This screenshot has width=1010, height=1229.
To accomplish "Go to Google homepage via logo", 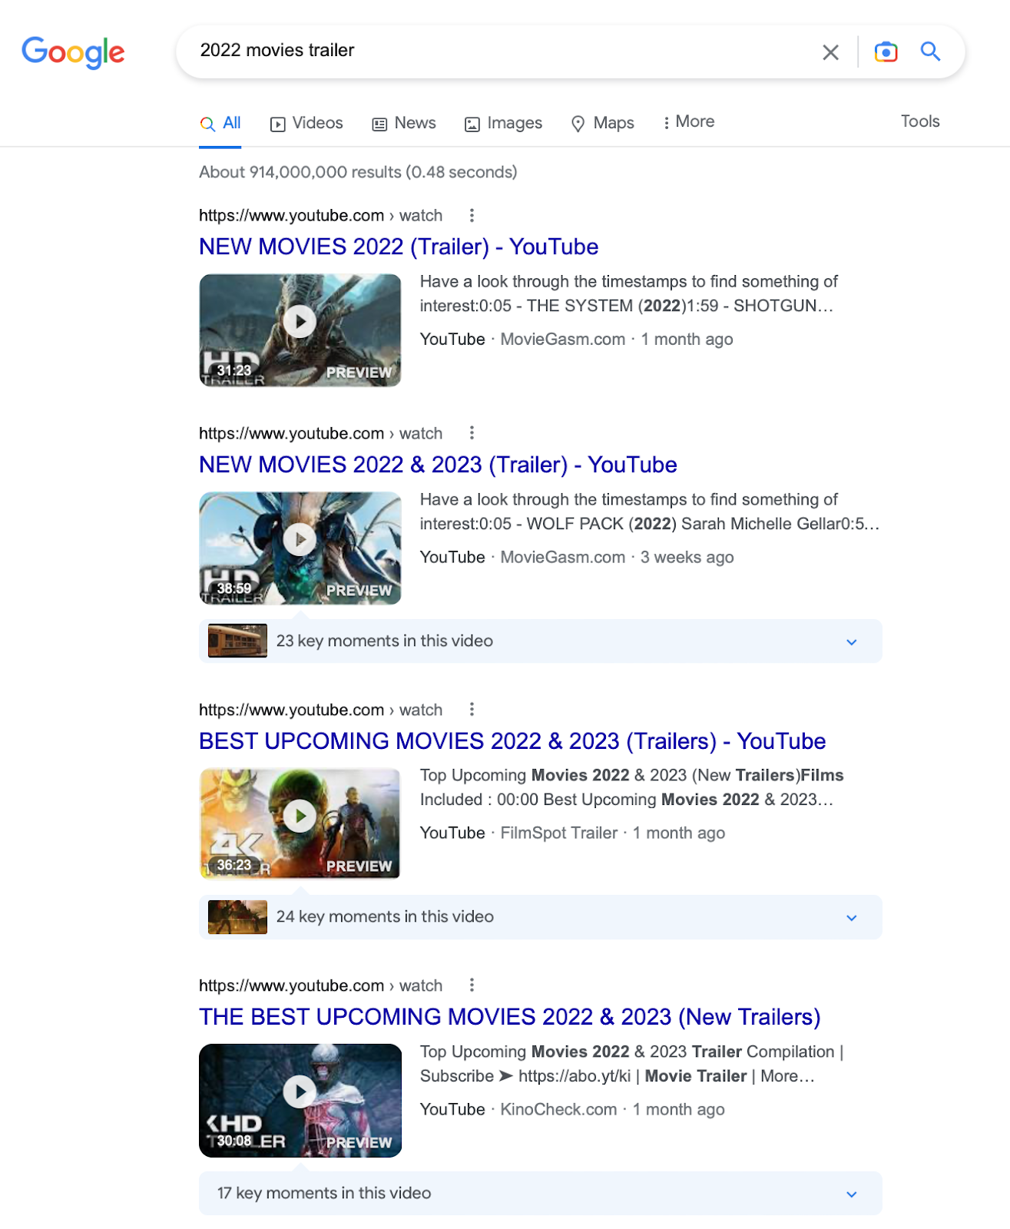I will tap(73, 52).
